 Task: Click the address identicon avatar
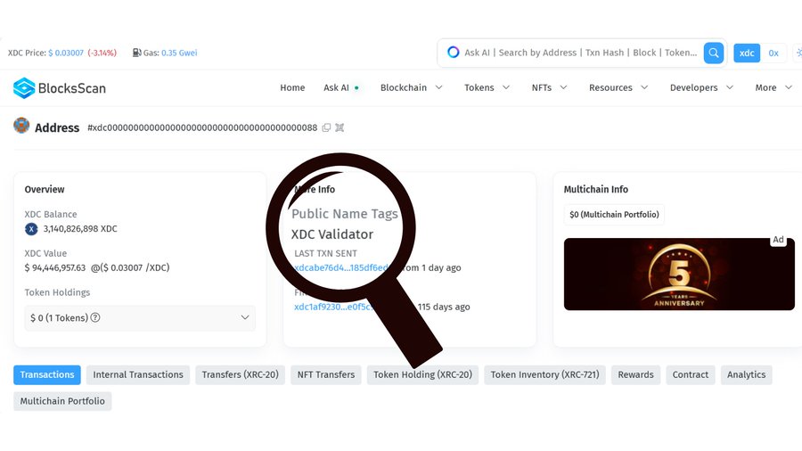pyautogui.click(x=21, y=126)
